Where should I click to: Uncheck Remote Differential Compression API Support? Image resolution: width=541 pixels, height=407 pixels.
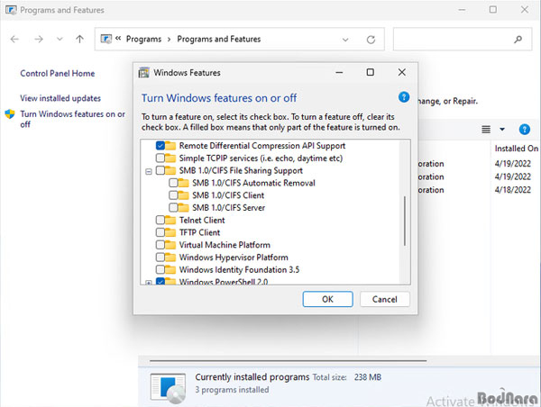160,146
